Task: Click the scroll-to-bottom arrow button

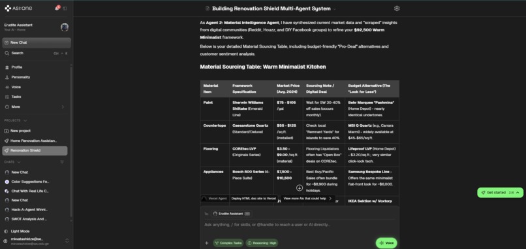Action: click(x=300, y=188)
